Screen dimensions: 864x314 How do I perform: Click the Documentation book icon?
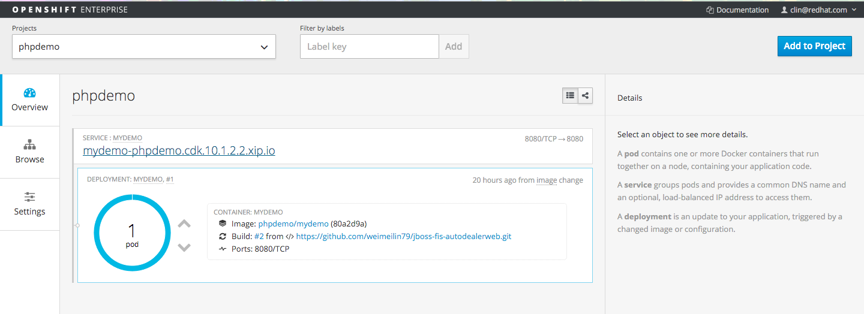point(710,10)
